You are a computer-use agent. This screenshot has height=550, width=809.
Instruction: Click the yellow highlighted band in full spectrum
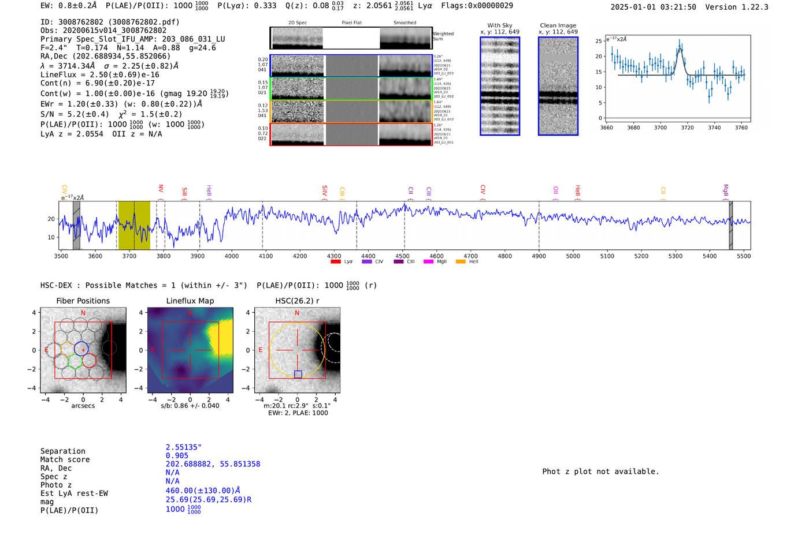(134, 225)
